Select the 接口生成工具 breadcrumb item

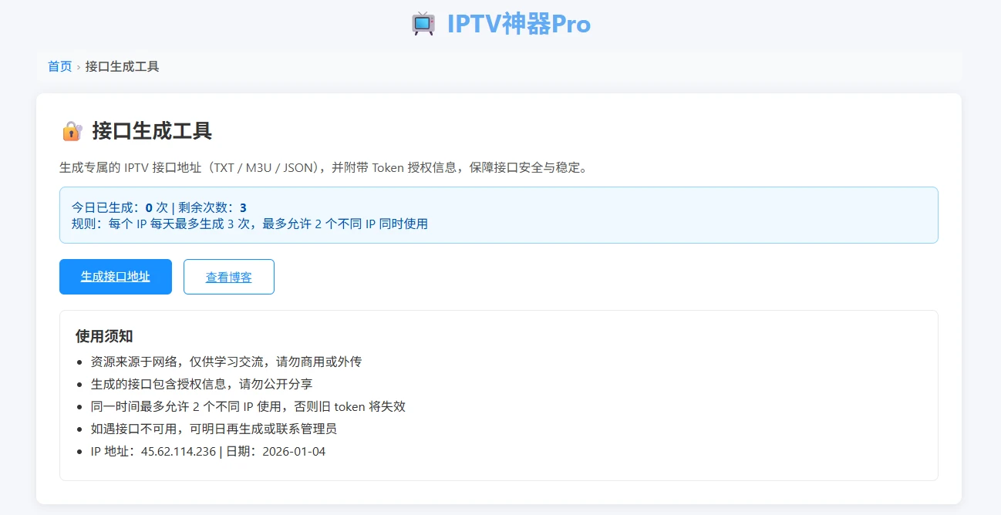122,67
